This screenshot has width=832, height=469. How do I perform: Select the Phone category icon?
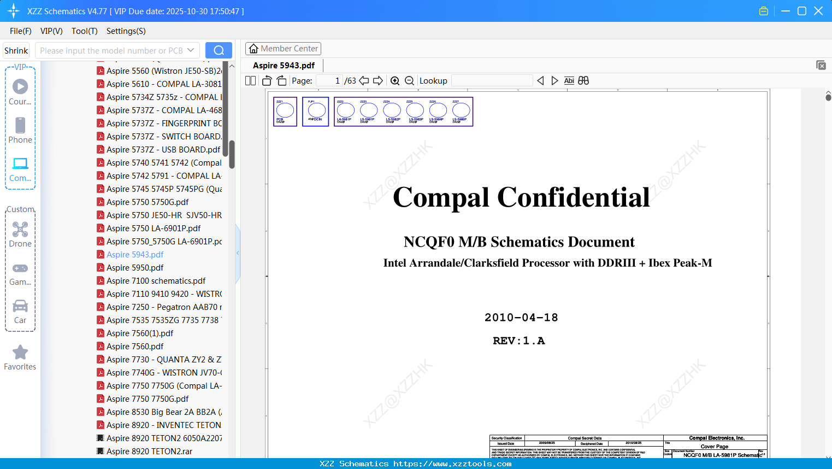click(20, 130)
